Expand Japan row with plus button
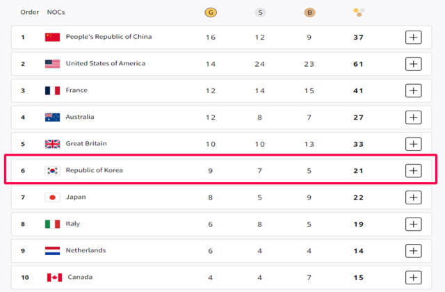445x292 pixels. pyautogui.click(x=414, y=197)
